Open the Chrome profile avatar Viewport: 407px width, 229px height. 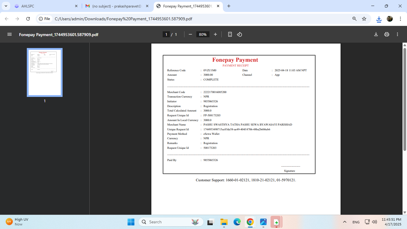[x=390, y=19]
